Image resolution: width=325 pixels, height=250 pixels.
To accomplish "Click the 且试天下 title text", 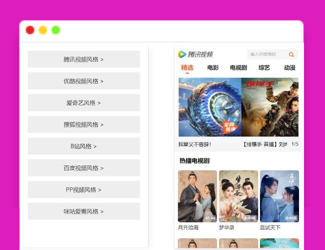I will [x=270, y=227].
